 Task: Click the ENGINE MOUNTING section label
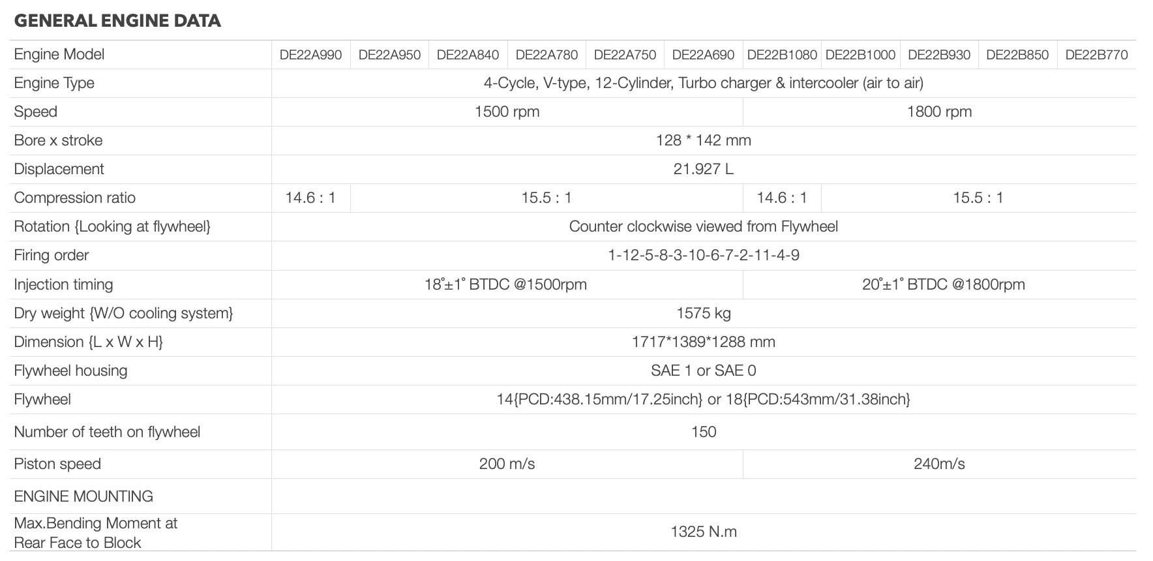coord(83,496)
